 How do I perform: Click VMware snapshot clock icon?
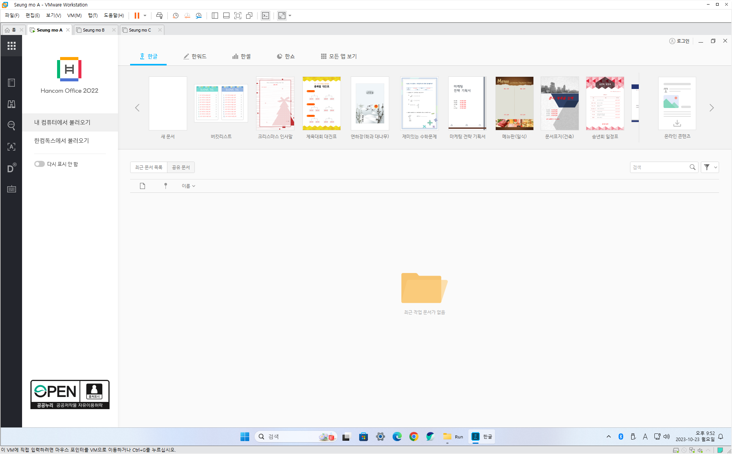click(x=175, y=16)
